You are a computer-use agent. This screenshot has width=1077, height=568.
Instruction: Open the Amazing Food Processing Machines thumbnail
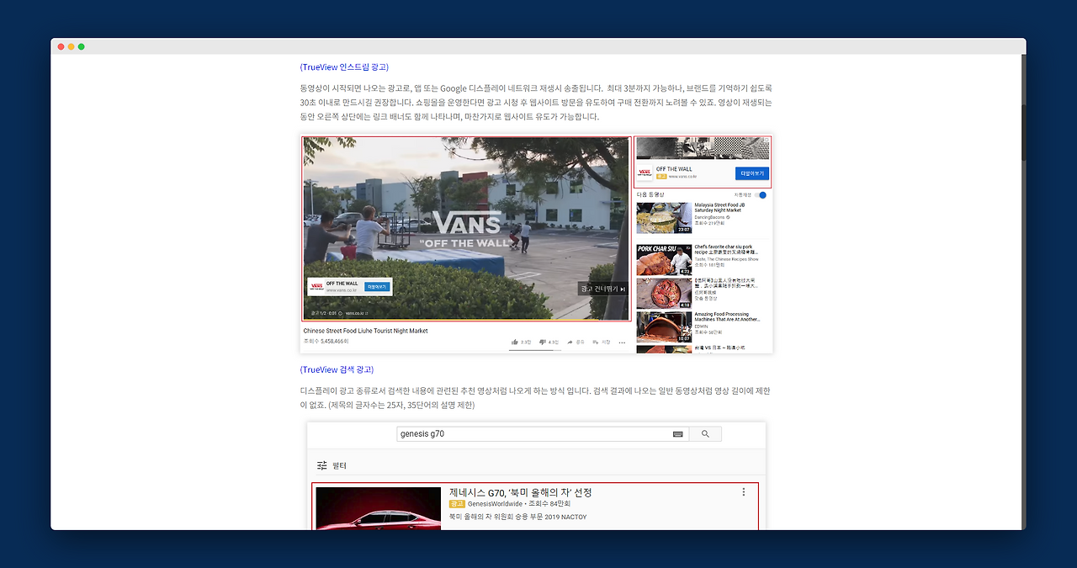coord(664,326)
